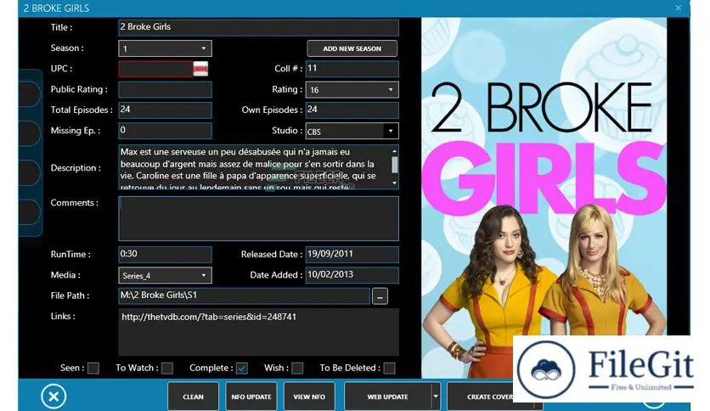Click the Released Date field
Viewport: 710px width, 411px height.
point(352,255)
